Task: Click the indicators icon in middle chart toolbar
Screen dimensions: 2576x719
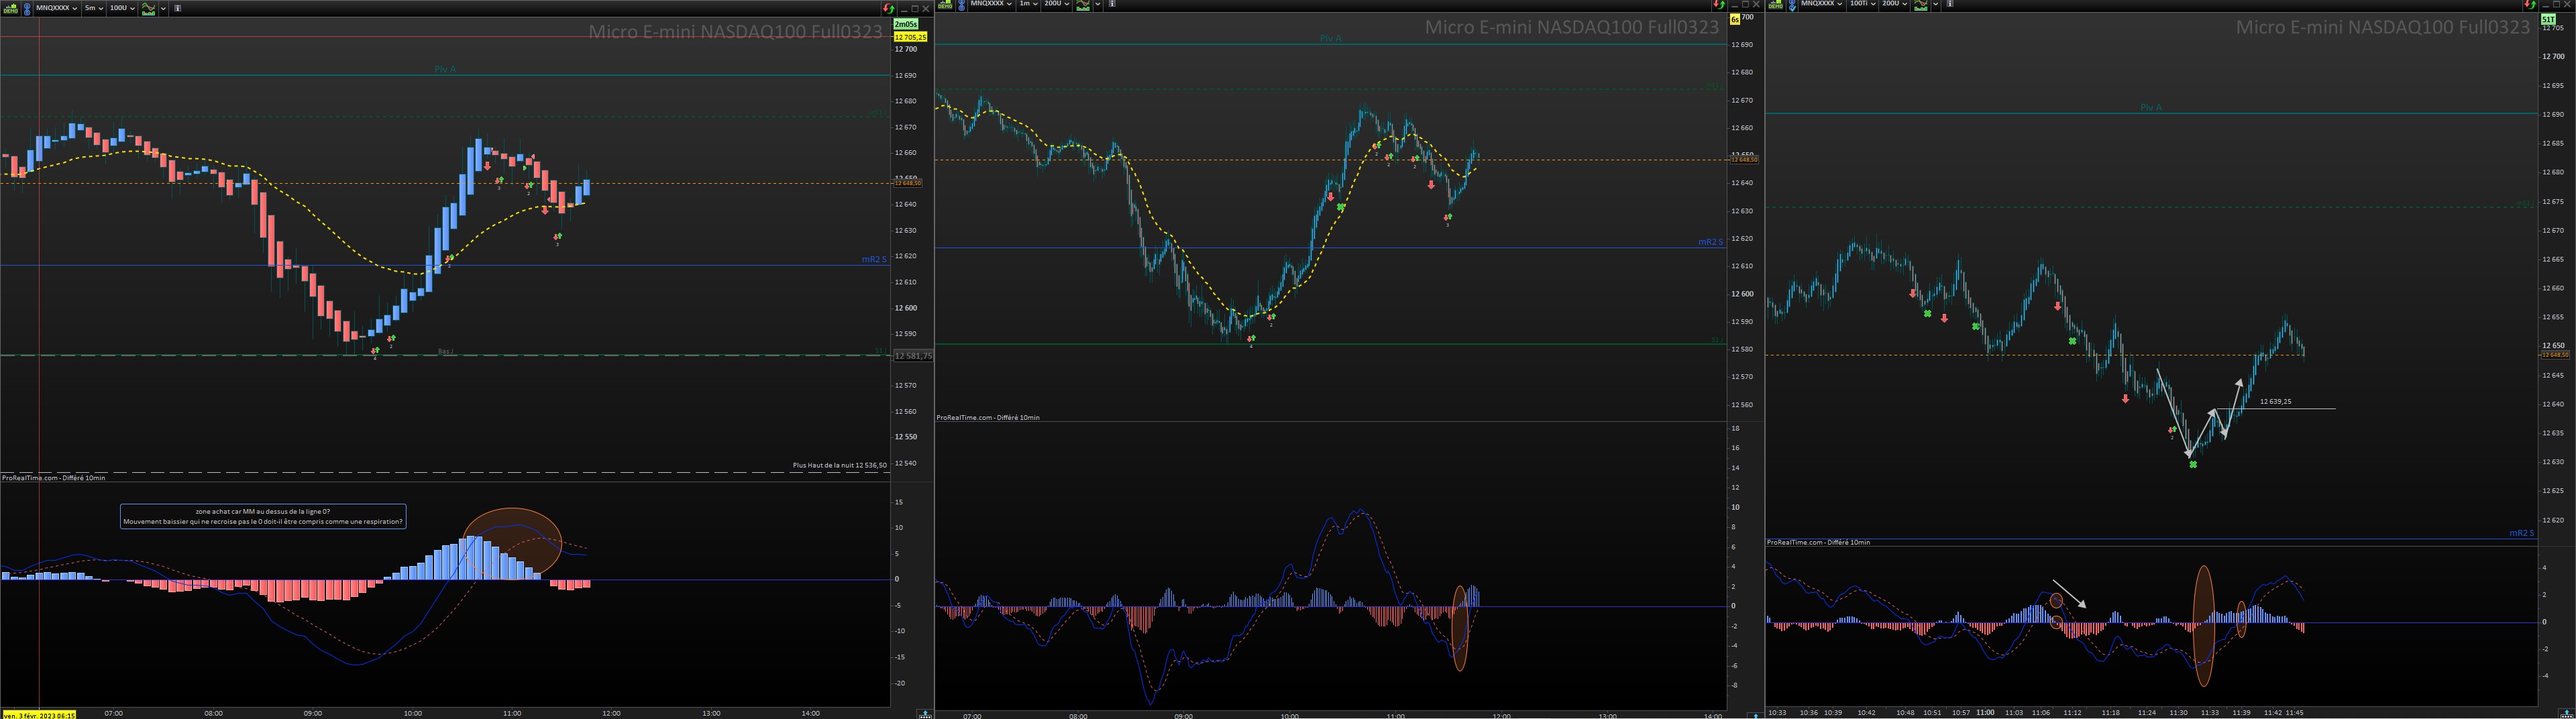Action: tap(1084, 5)
